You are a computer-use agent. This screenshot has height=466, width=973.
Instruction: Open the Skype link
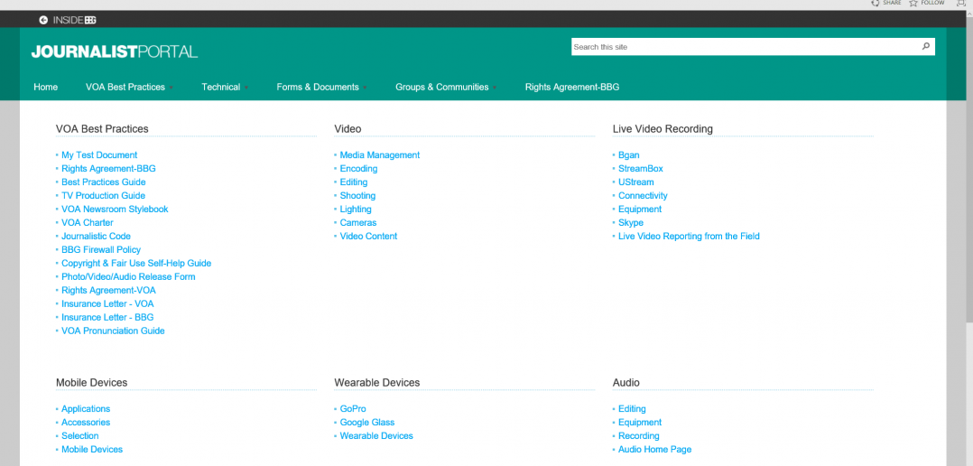pyautogui.click(x=631, y=223)
